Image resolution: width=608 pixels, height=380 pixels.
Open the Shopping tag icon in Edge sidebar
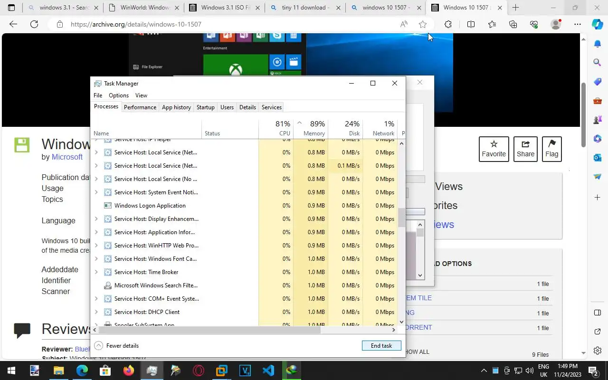(x=598, y=82)
